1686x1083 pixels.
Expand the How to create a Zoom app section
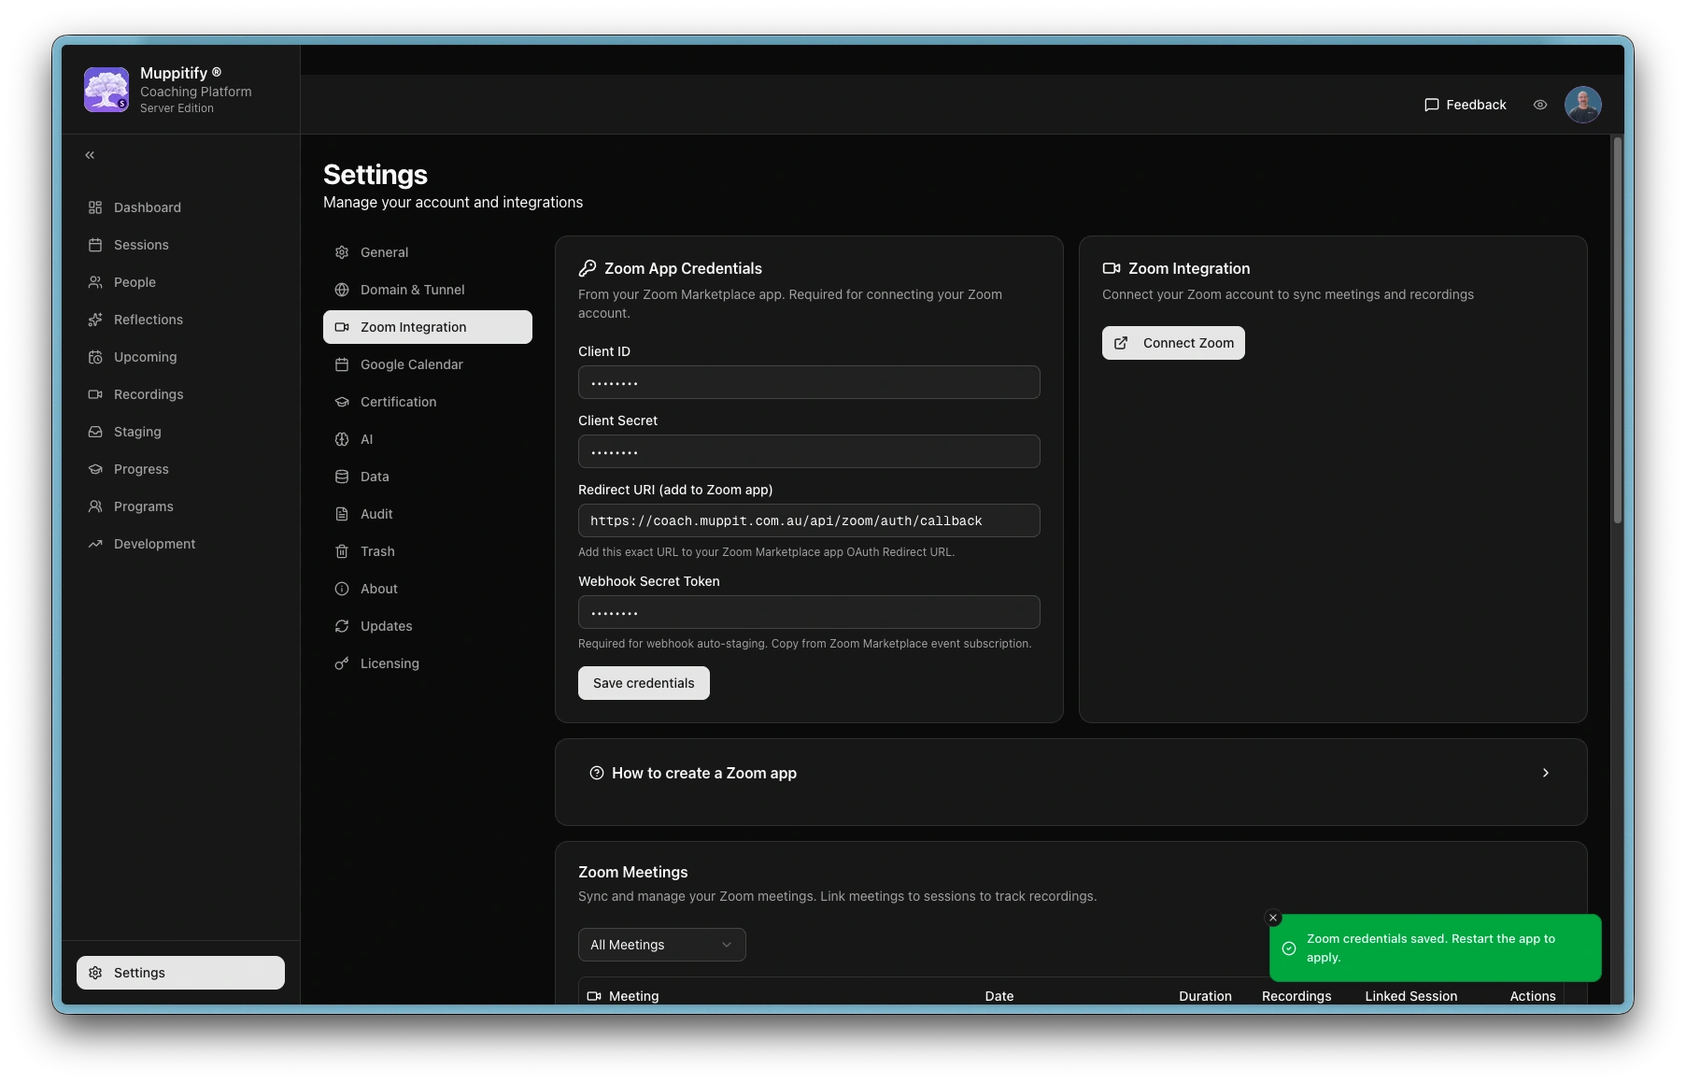point(704,773)
